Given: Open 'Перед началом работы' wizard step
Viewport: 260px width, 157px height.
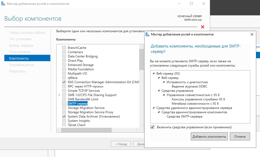Looking at the screenshot, I should [x=27, y=32].
